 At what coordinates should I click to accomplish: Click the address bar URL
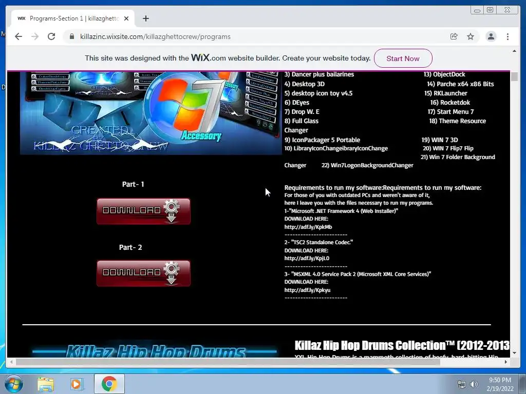click(x=155, y=36)
